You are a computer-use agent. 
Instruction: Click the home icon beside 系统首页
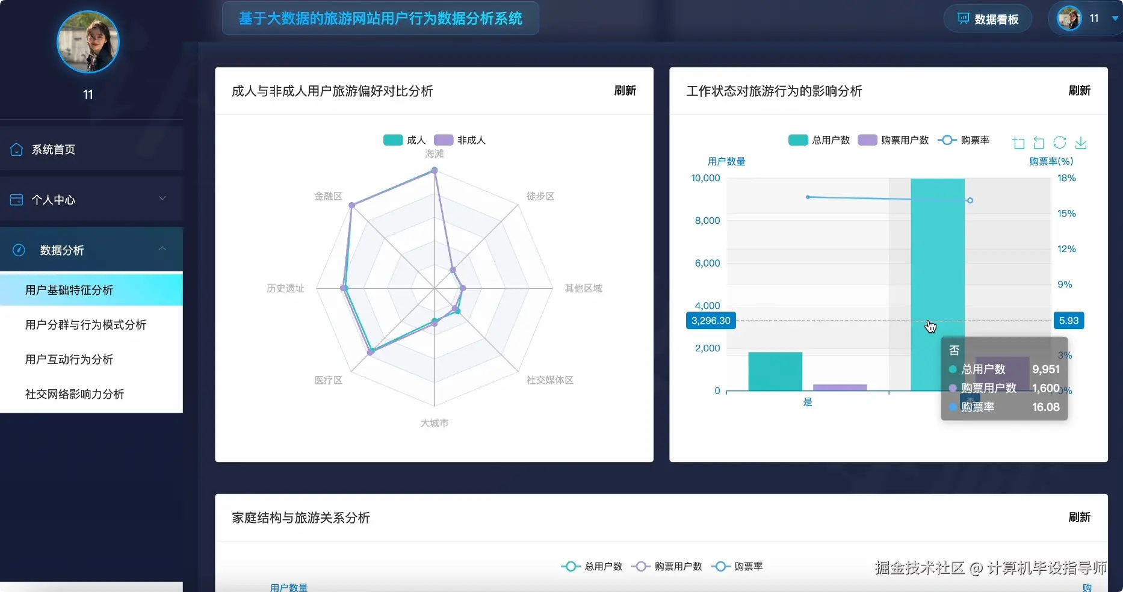coord(17,149)
